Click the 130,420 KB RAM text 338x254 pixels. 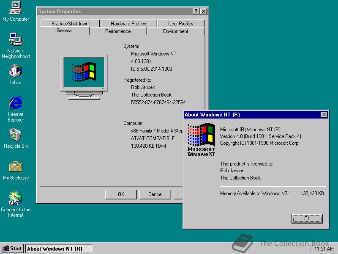coord(148,146)
